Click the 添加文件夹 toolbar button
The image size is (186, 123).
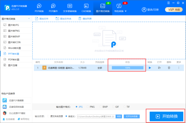coord(64,19)
